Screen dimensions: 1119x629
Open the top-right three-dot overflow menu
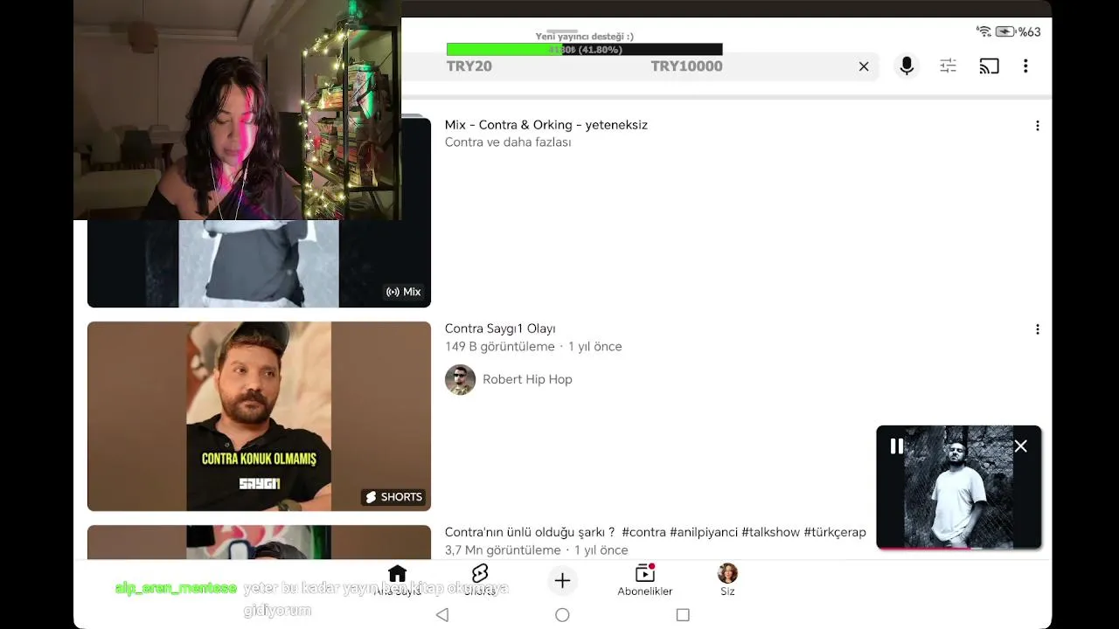pyautogui.click(x=1025, y=66)
